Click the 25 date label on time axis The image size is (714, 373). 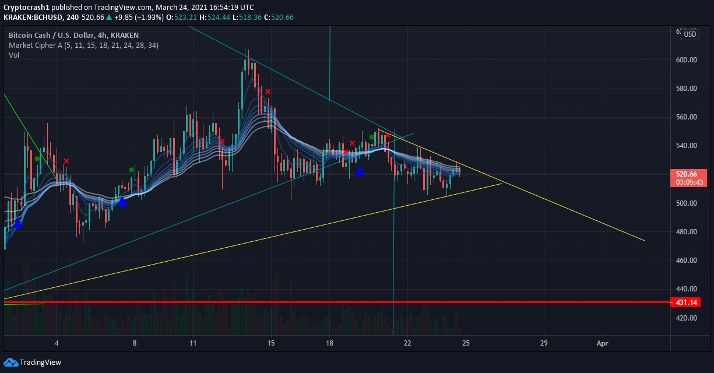point(466,344)
